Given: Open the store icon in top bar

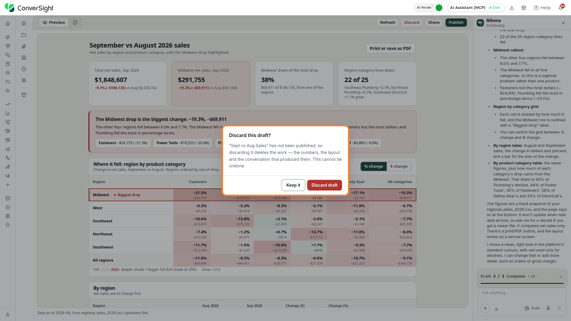Looking at the screenshot, I should pos(524,8).
